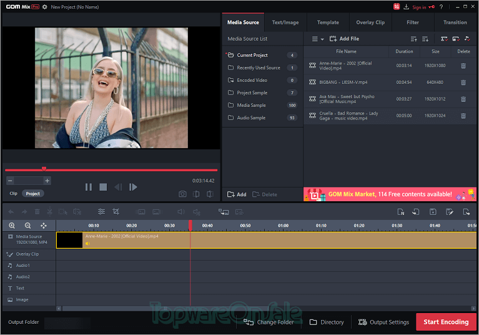Zoom out on timeline
This screenshot has height=335, width=479.
(x=28, y=226)
